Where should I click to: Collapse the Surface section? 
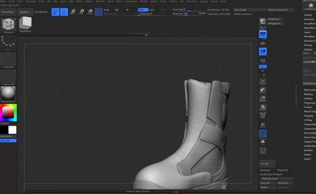(x=308, y=49)
